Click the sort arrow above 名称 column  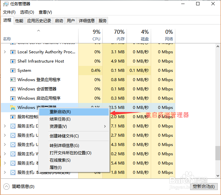point(39,30)
